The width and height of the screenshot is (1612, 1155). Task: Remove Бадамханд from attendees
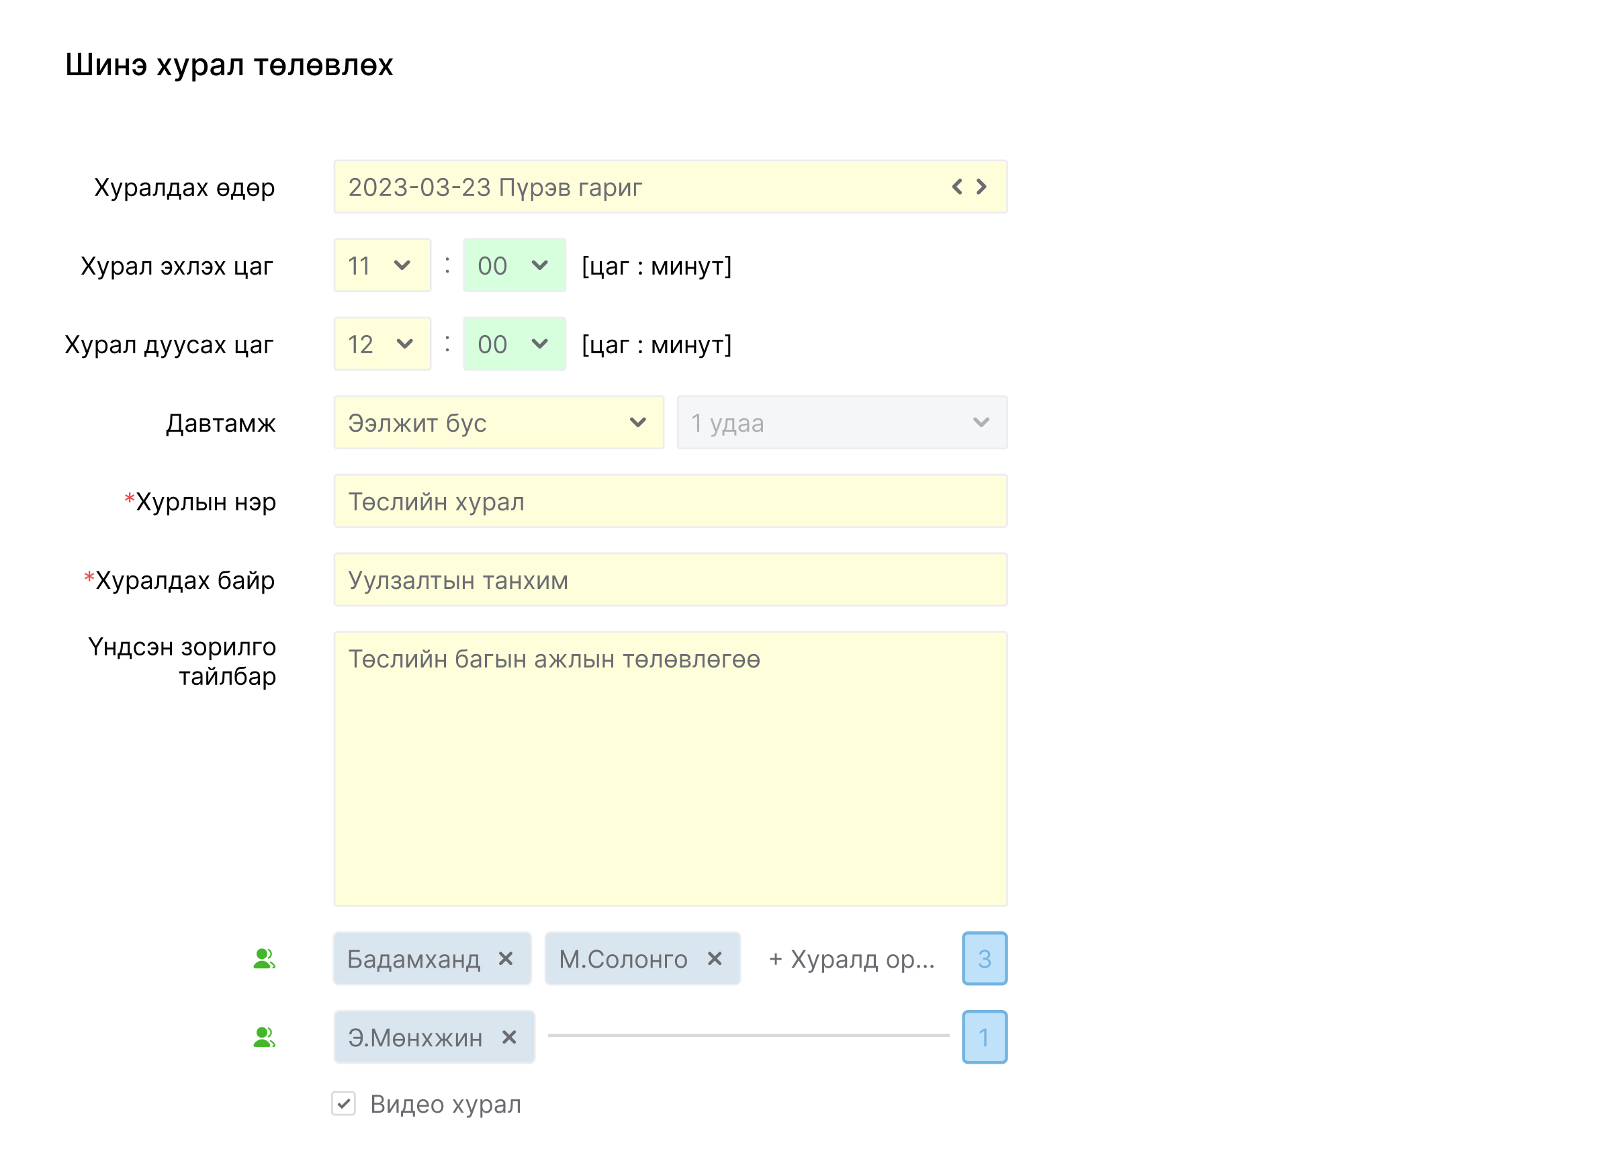505,959
